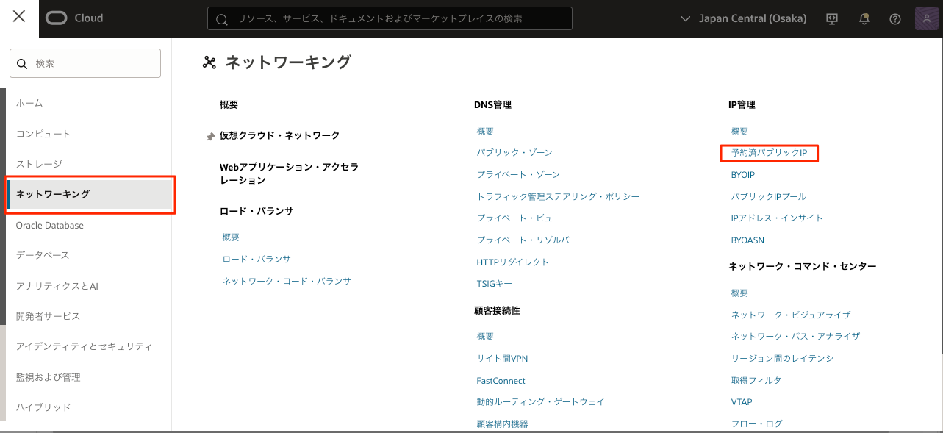Close the navigation menu with the X icon

[19, 18]
